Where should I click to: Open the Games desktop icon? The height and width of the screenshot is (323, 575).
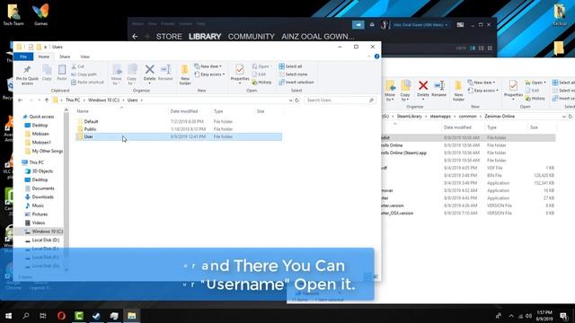(40, 14)
